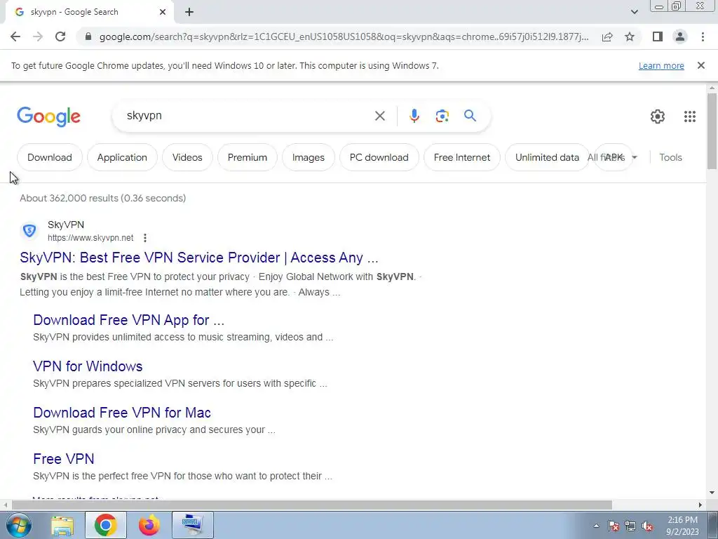Submit search with the magnifier icon
This screenshot has height=539, width=718.
coord(470,116)
